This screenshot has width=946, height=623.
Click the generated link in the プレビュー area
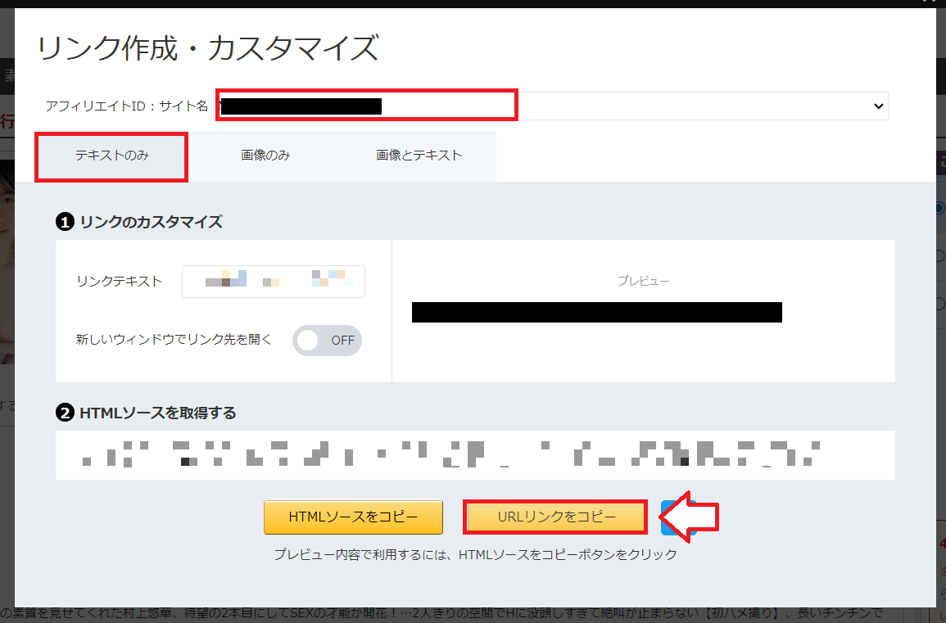596,311
